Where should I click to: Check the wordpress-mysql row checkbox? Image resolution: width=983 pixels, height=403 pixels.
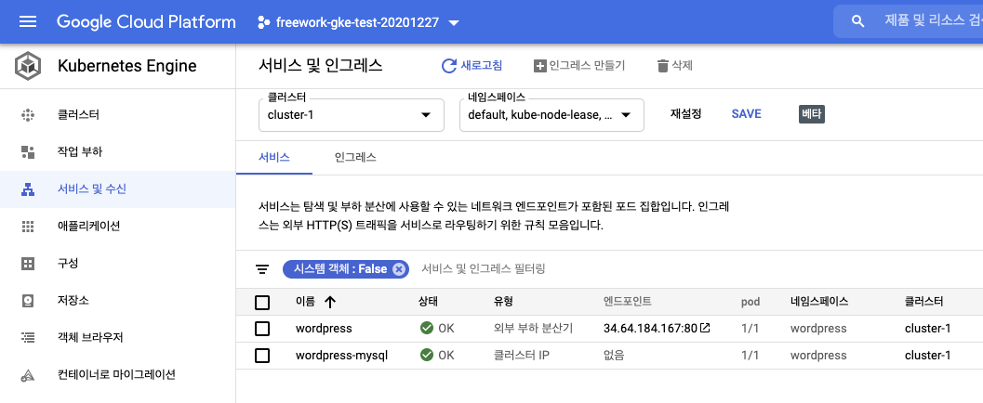(262, 356)
